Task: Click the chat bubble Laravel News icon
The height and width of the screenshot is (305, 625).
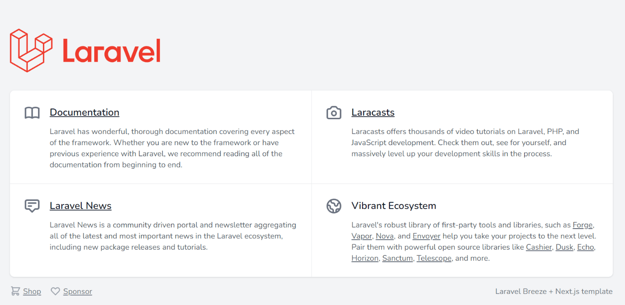Action: pos(32,206)
